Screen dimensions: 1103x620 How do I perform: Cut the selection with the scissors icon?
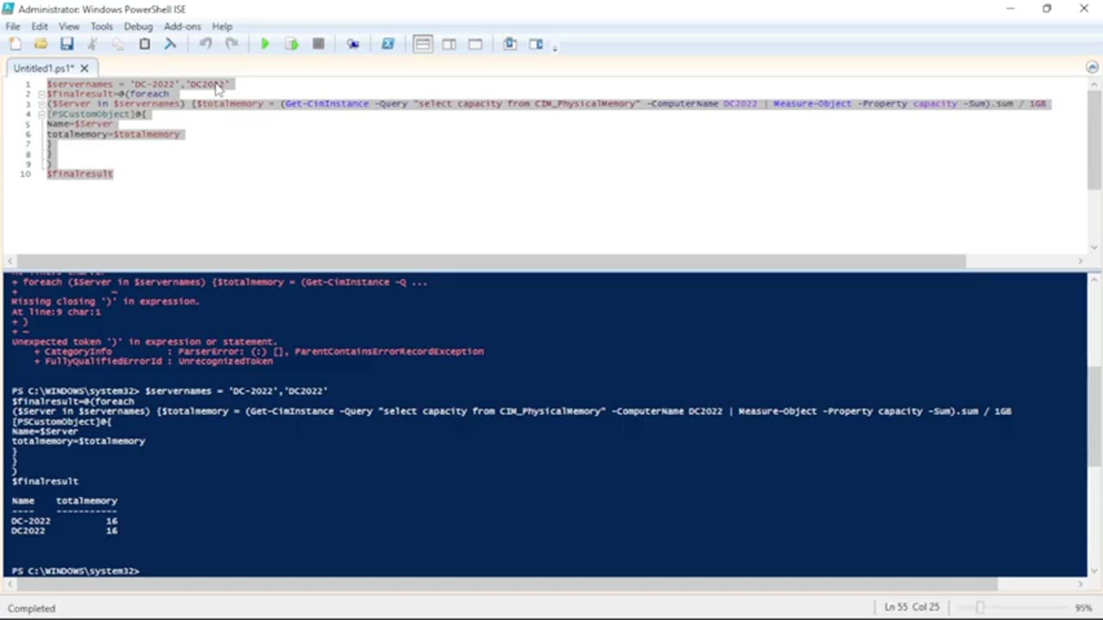click(92, 44)
